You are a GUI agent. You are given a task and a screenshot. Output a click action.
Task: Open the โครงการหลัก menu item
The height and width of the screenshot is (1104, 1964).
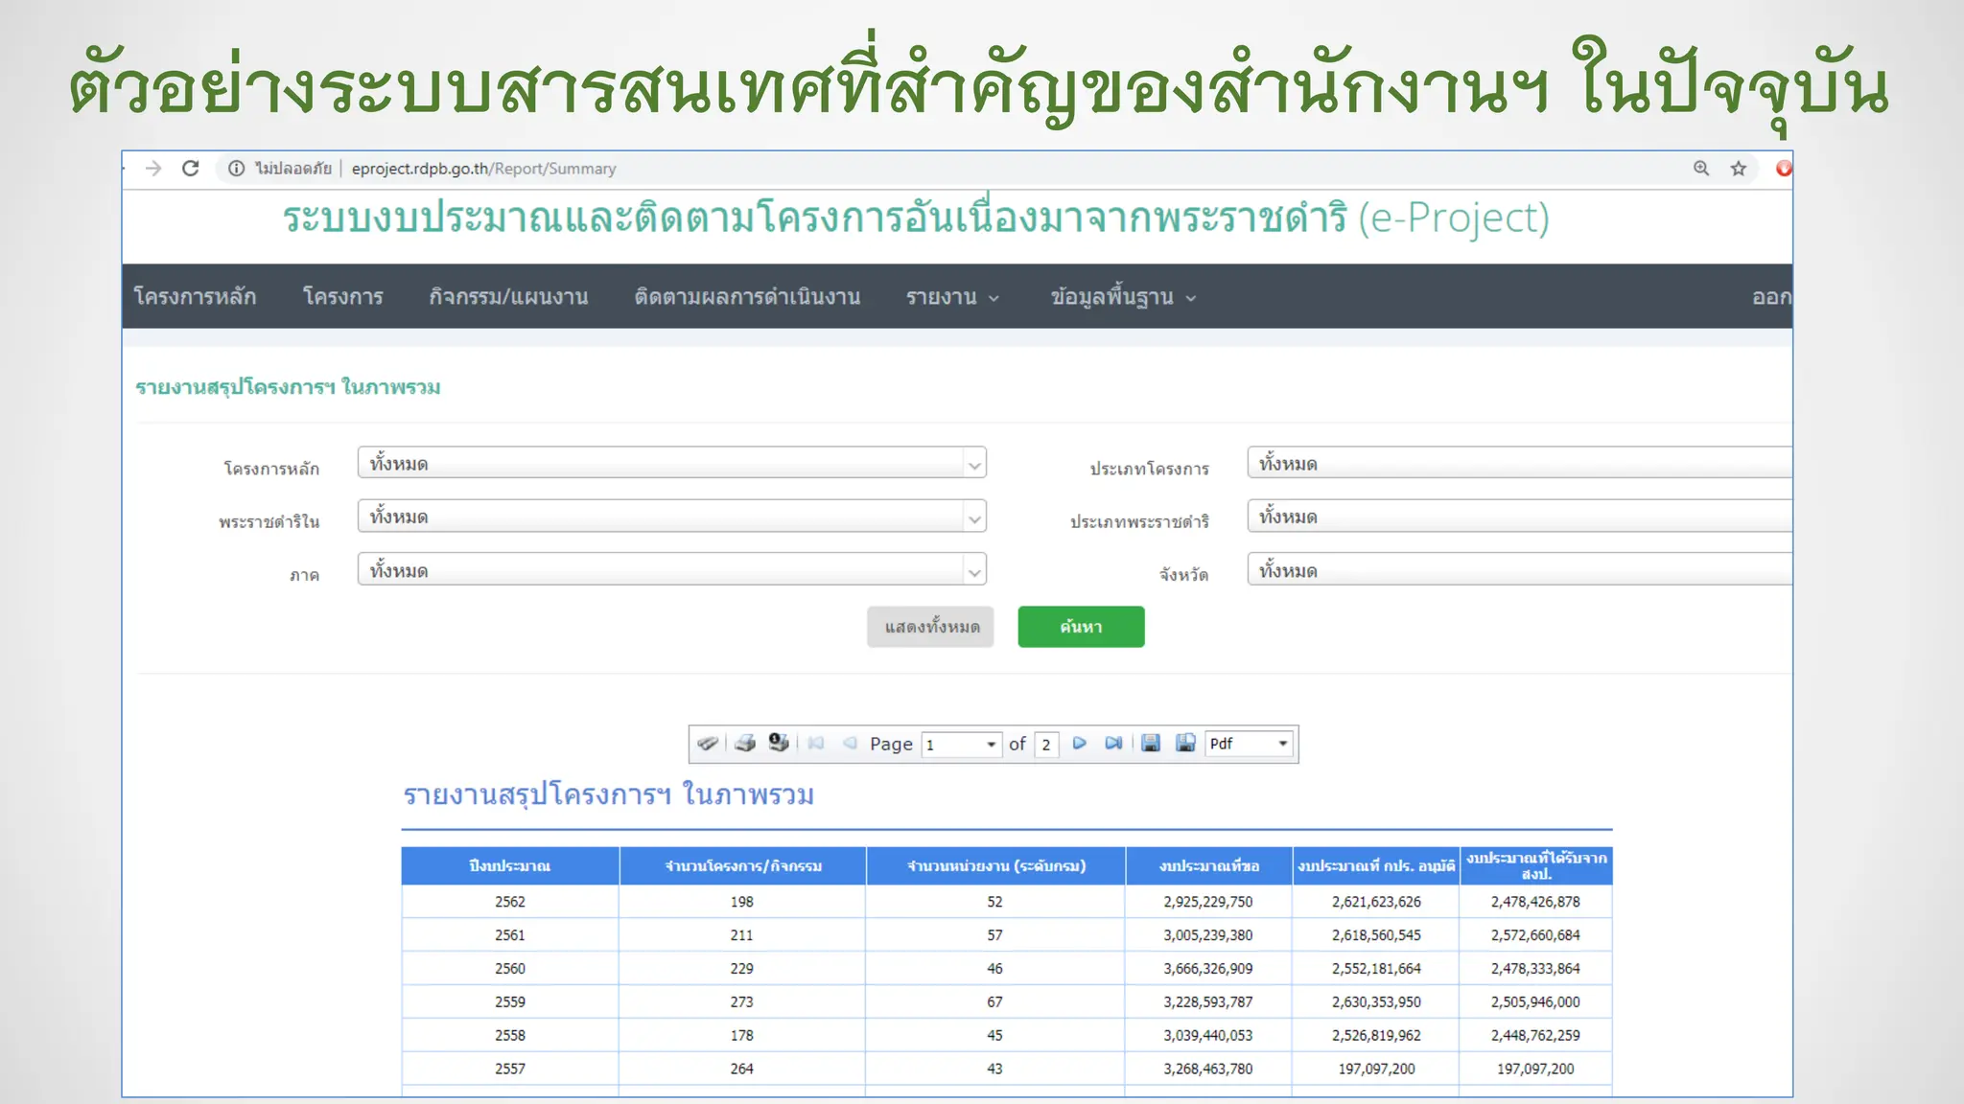[195, 297]
